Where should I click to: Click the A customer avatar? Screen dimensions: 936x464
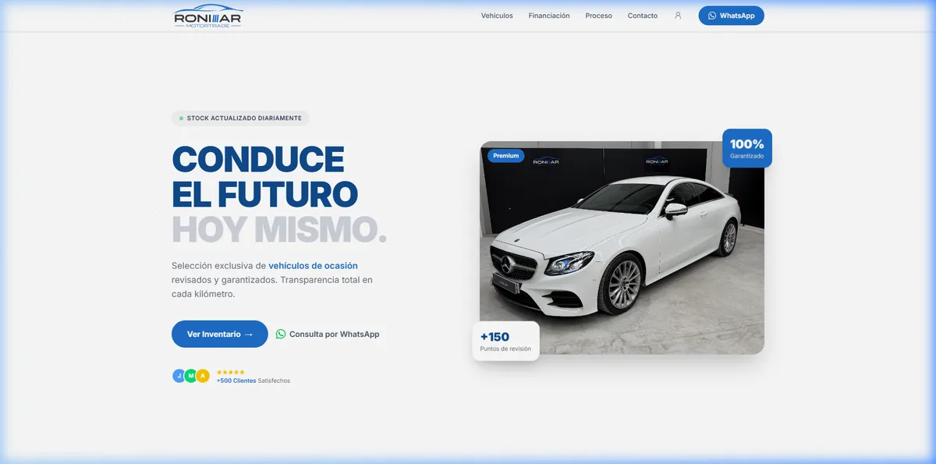click(x=203, y=376)
